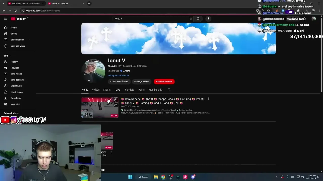
Task: Click the Ionut V channel avatar
Action: pyautogui.click(x=93, y=71)
